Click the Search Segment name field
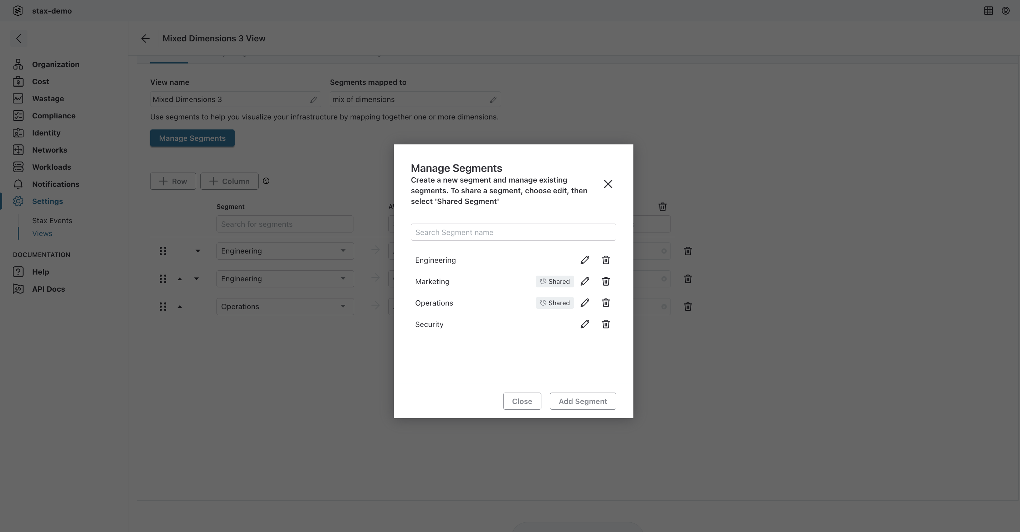The image size is (1020, 532). click(x=513, y=232)
